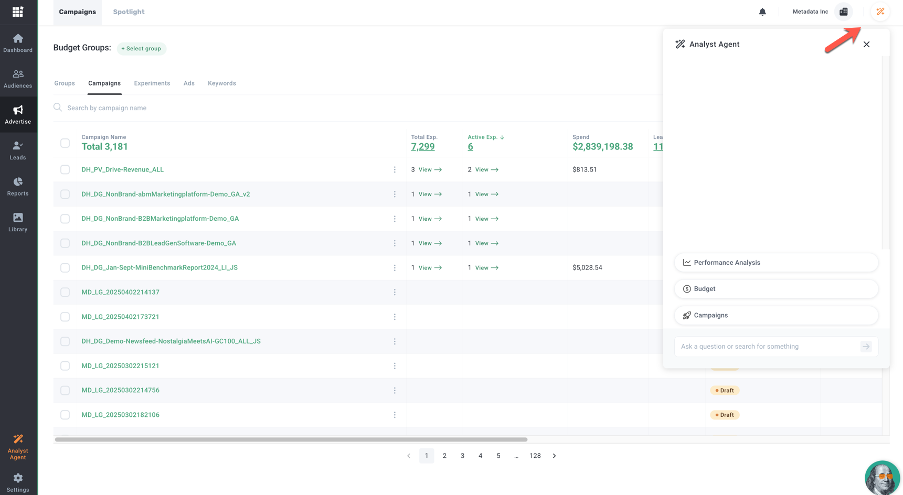
Task: Go to page 3 of campaigns
Action: [x=462, y=456]
